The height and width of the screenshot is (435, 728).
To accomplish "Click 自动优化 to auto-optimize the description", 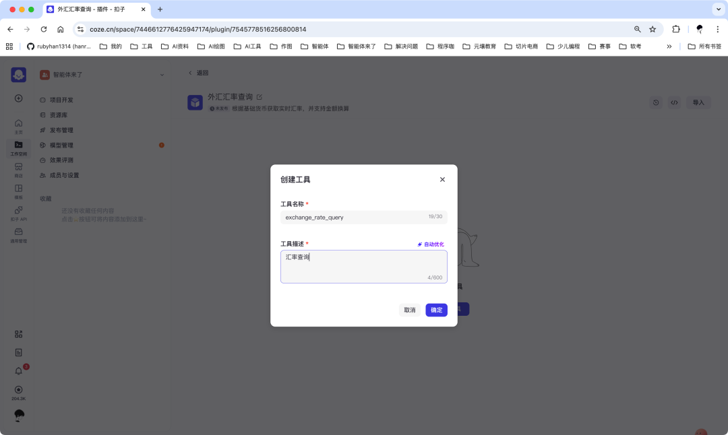I will 431,244.
